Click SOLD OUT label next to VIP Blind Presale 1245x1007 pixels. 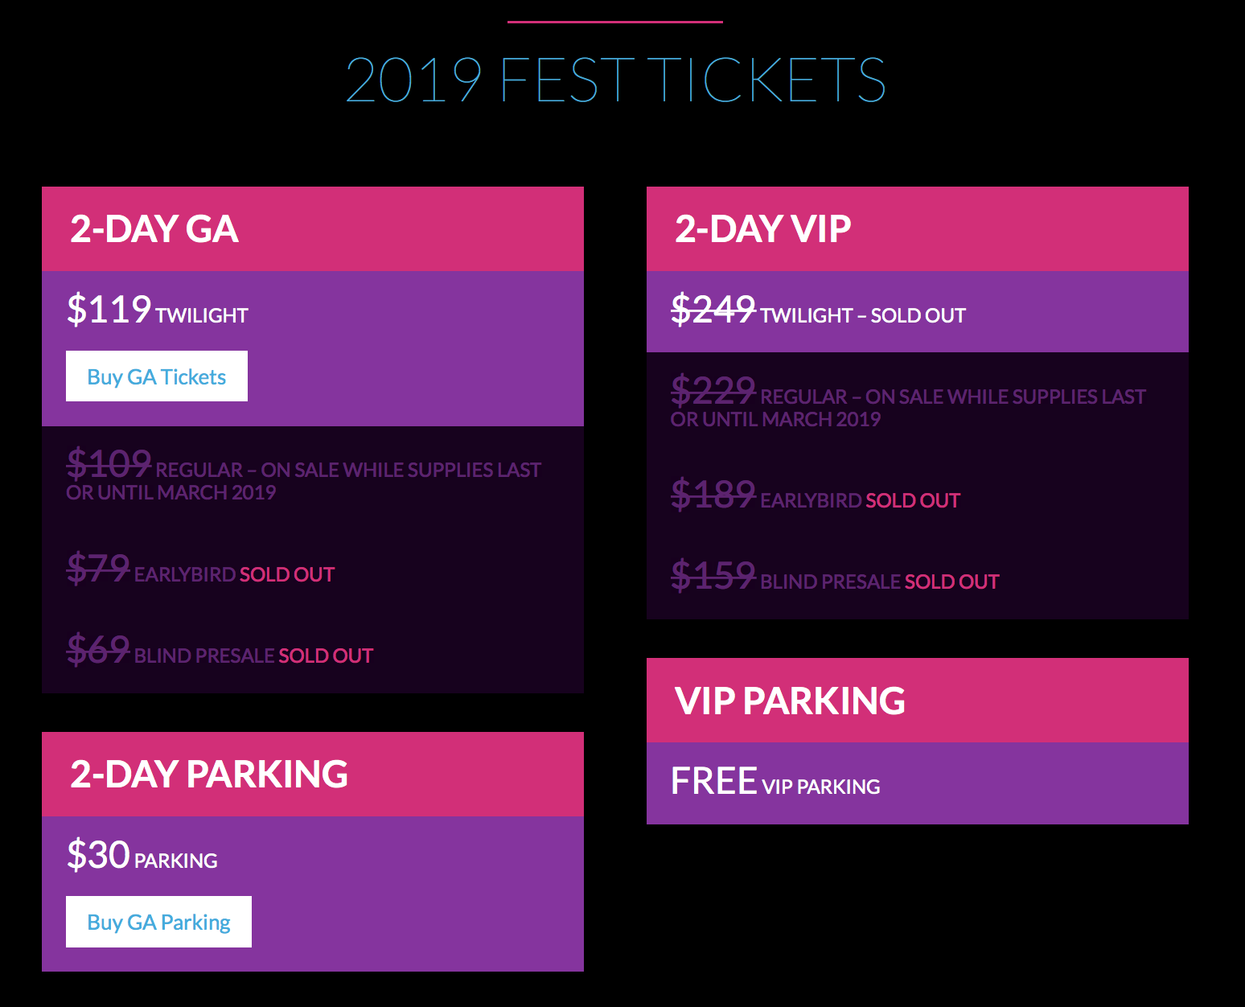coord(952,582)
